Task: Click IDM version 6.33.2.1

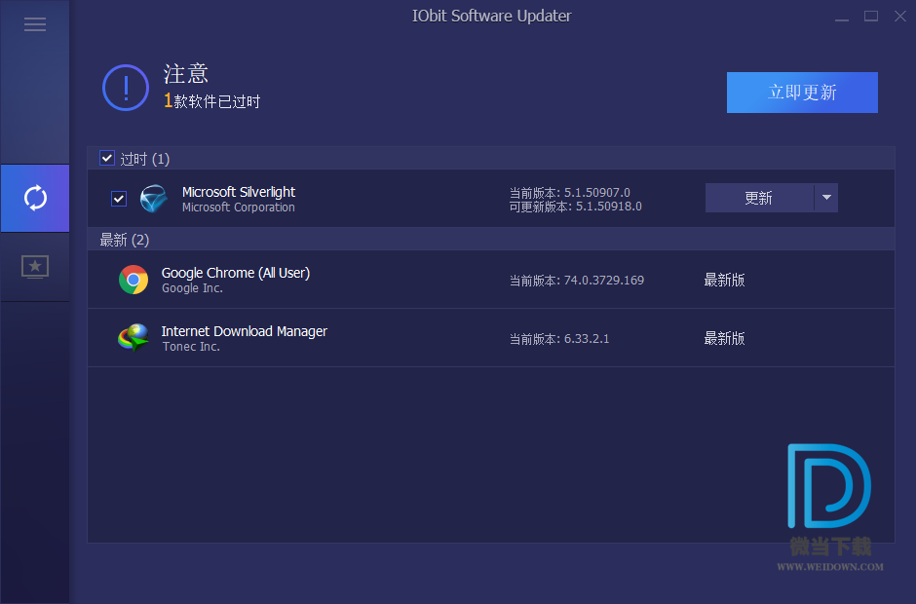Action: tap(559, 339)
